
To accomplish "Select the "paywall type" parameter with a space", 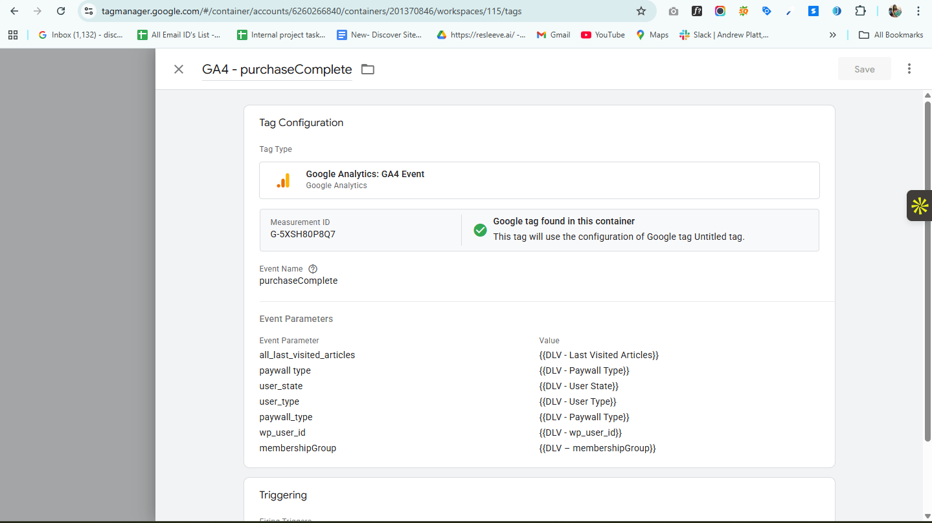I will [285, 370].
